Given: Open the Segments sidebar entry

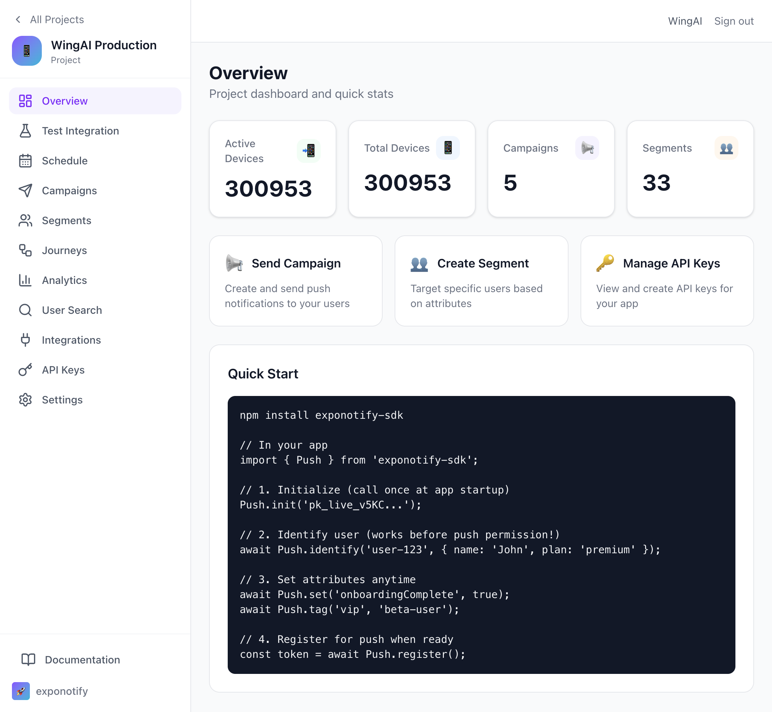Looking at the screenshot, I should click(66, 220).
